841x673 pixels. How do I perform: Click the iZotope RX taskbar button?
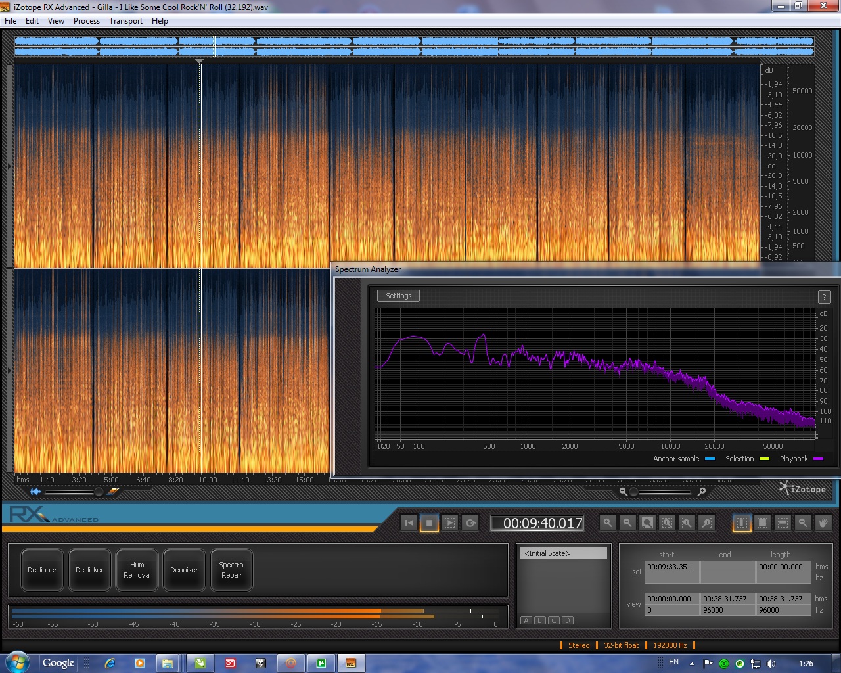[351, 663]
